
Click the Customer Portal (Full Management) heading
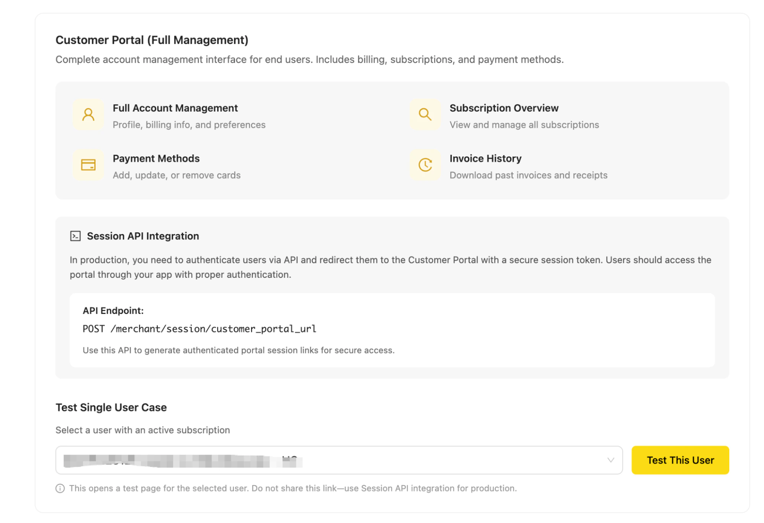click(152, 40)
